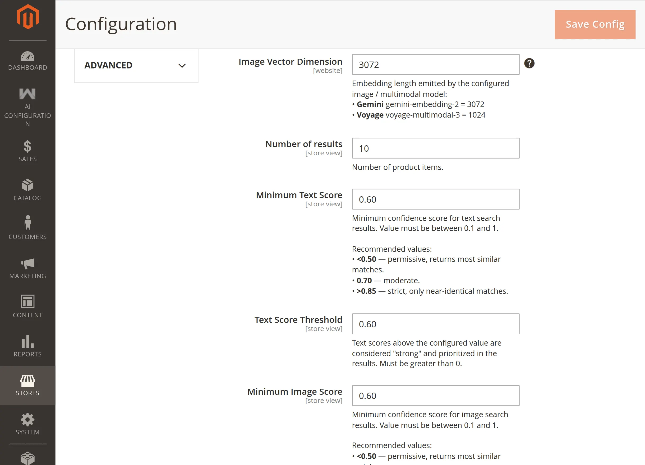Expand the ADVANCED section chevron
The height and width of the screenshot is (465, 645).
(182, 66)
